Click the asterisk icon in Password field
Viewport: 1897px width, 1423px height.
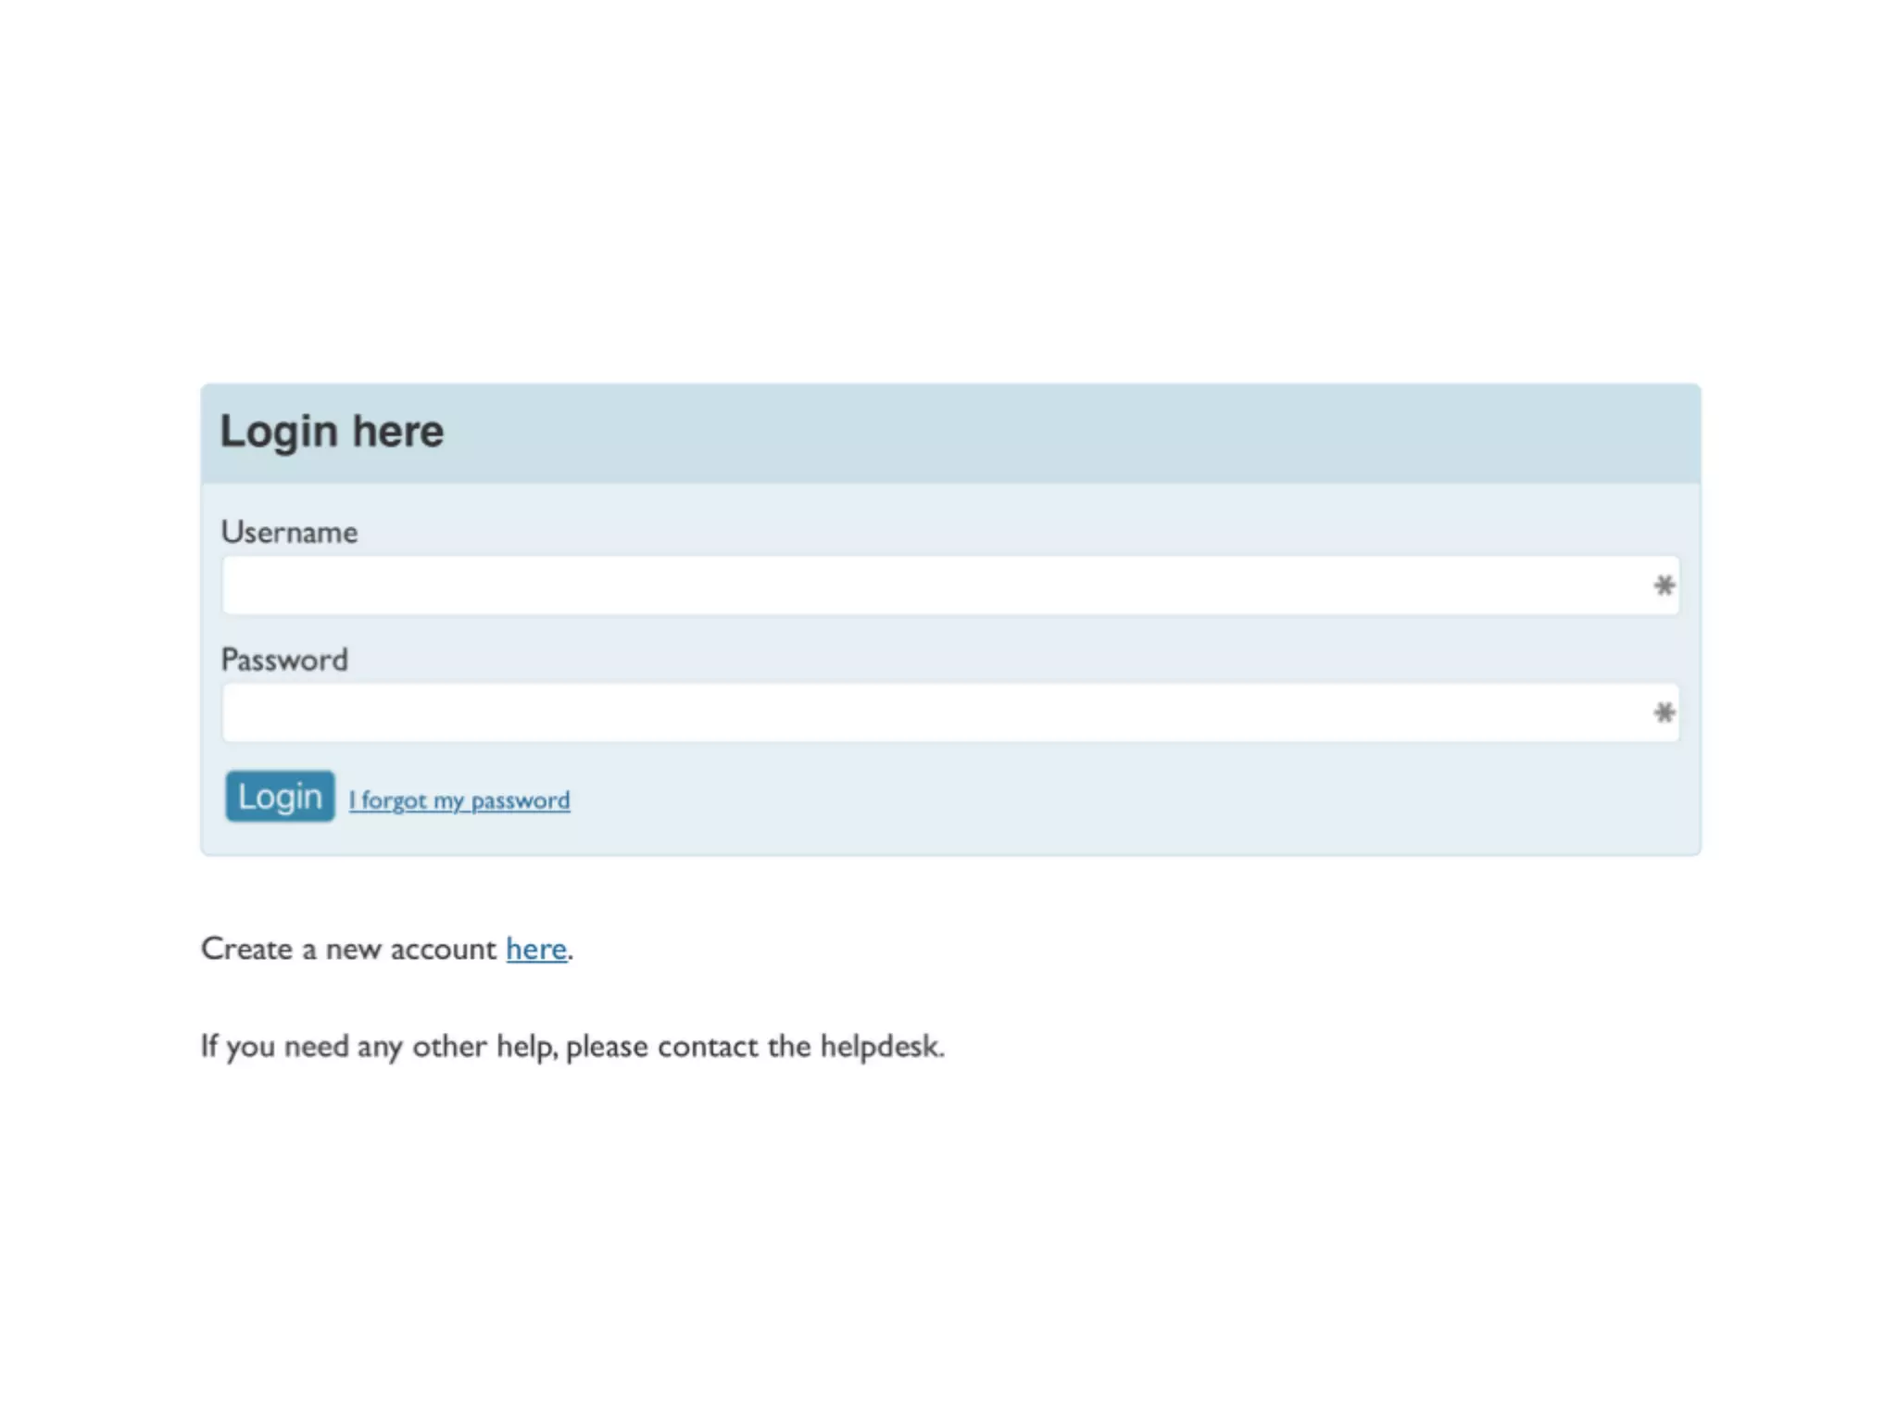[x=1664, y=712]
